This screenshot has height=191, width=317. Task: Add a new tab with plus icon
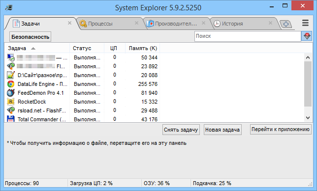tap(285, 24)
